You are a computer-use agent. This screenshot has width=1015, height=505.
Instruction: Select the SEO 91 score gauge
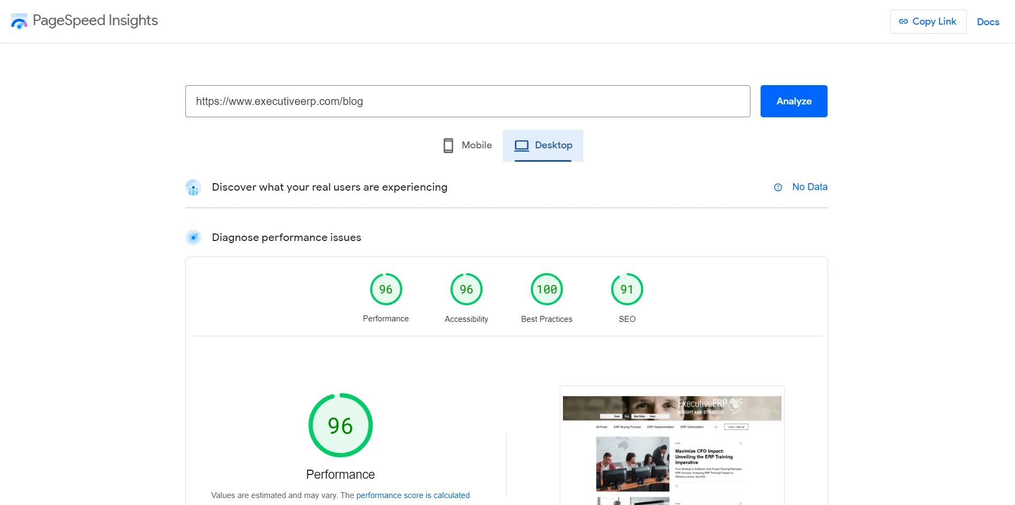point(627,289)
